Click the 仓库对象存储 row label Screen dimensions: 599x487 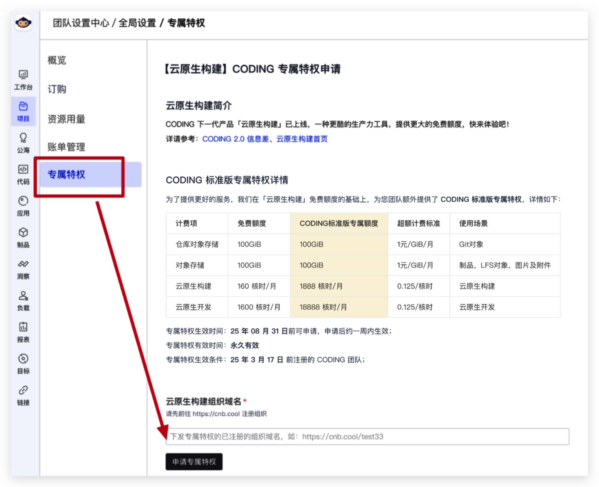click(x=197, y=244)
